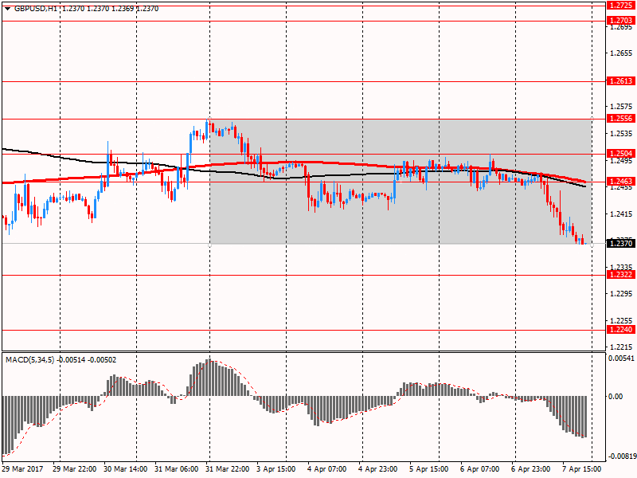Screen dimensions: 637x478
Task: Click the 3 Apr 15:00 time label
Action: tap(276, 468)
